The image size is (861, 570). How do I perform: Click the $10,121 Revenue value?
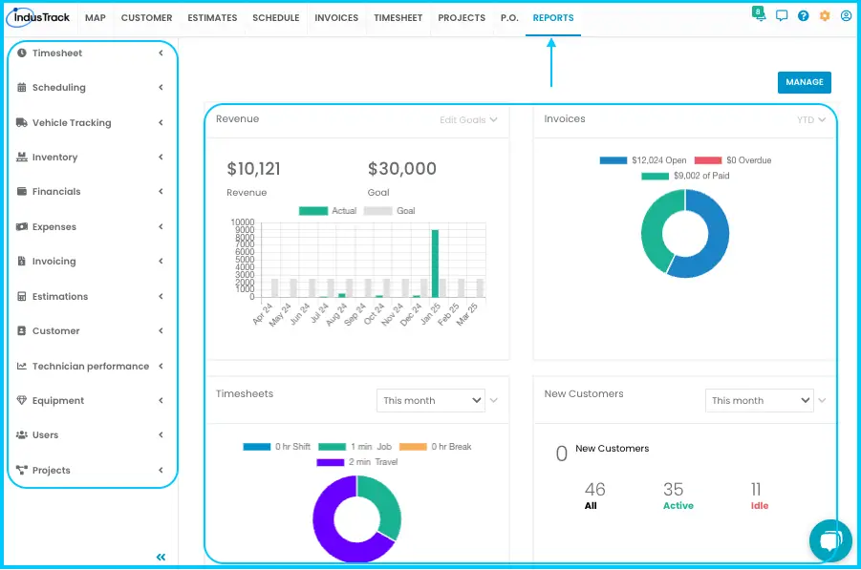coord(253,169)
